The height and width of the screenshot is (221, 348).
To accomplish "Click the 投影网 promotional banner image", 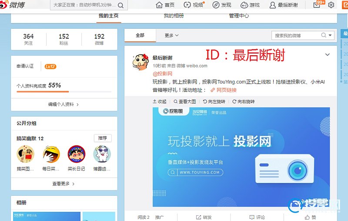I will pyautogui.click(x=241, y=157).
